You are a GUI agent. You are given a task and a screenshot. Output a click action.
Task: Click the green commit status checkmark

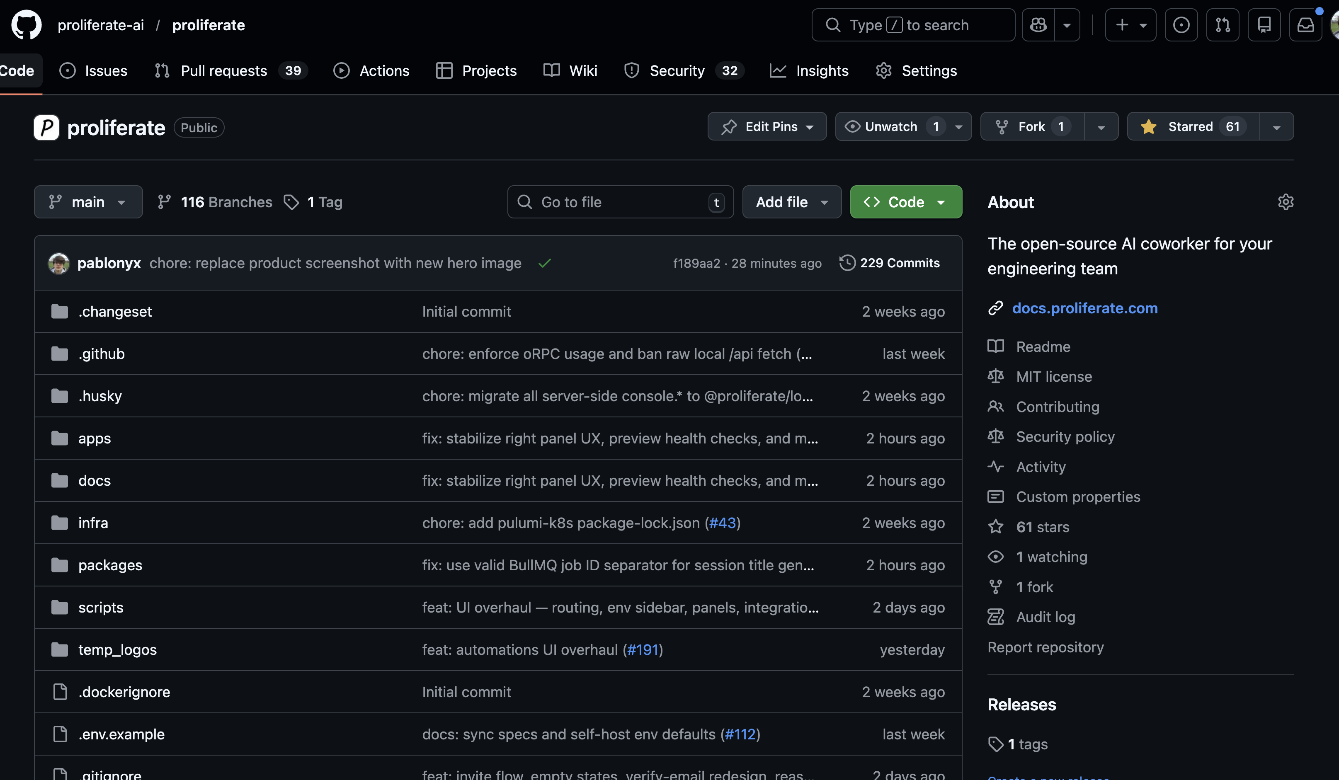545,263
